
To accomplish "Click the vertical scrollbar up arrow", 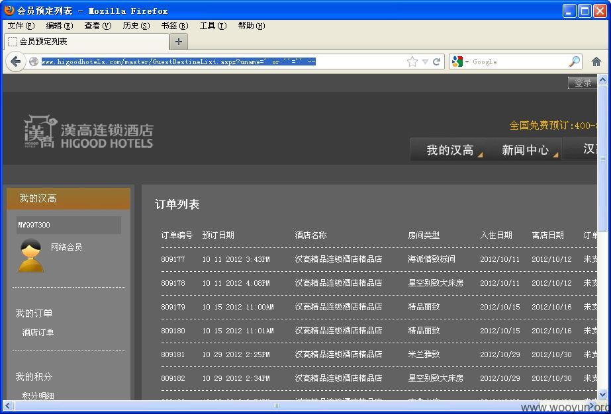I will point(602,80).
